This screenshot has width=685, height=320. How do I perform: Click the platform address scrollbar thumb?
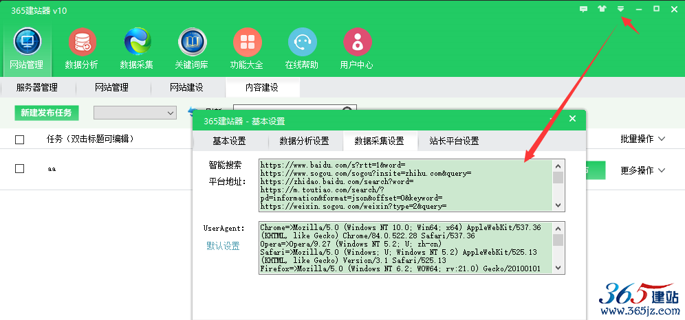click(x=558, y=178)
